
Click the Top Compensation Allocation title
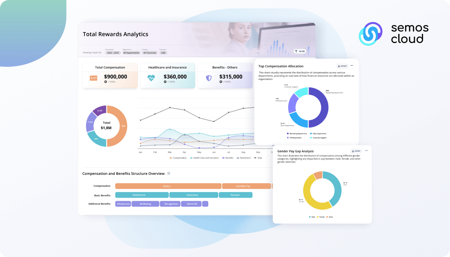(x=281, y=66)
